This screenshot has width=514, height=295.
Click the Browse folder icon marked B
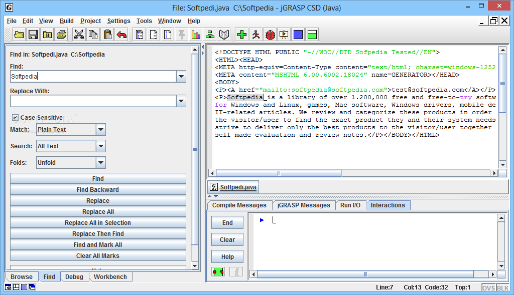pyautogui.click(x=47, y=35)
